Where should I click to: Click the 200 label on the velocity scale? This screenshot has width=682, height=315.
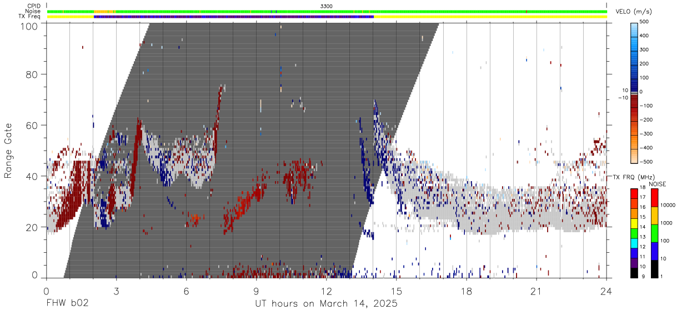pos(645,64)
